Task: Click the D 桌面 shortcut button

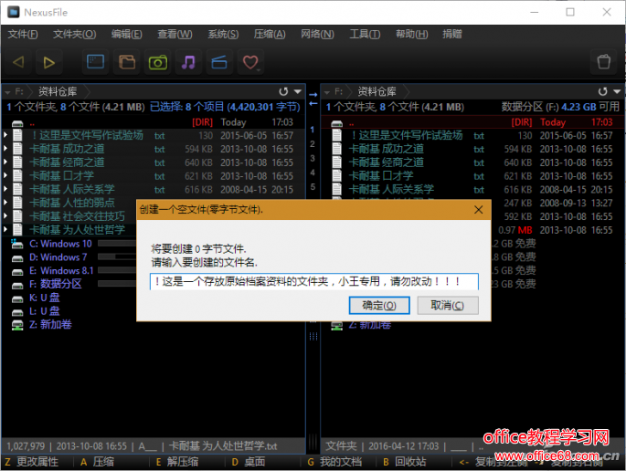Action: click(248, 462)
